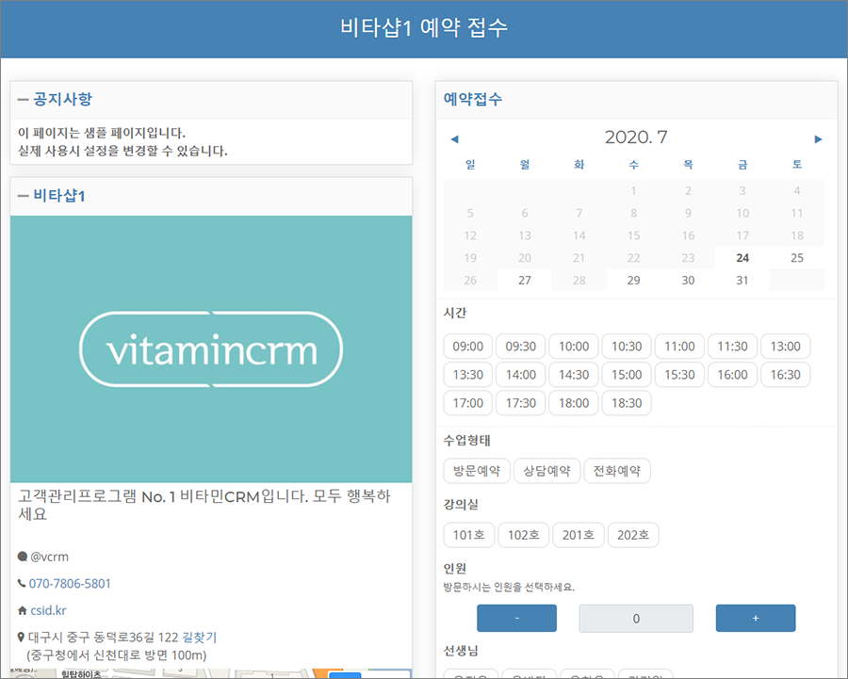Open the csid.kr website link

pos(48,610)
